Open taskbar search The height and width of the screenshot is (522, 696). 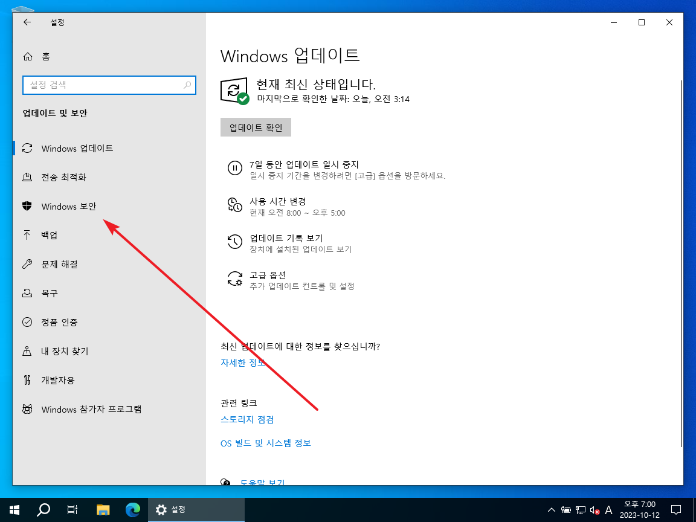click(x=43, y=509)
